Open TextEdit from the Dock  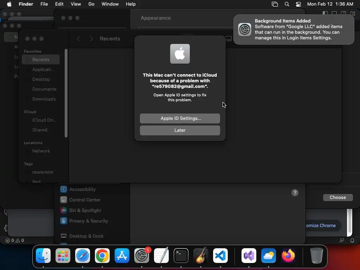pyautogui.click(x=161, y=256)
